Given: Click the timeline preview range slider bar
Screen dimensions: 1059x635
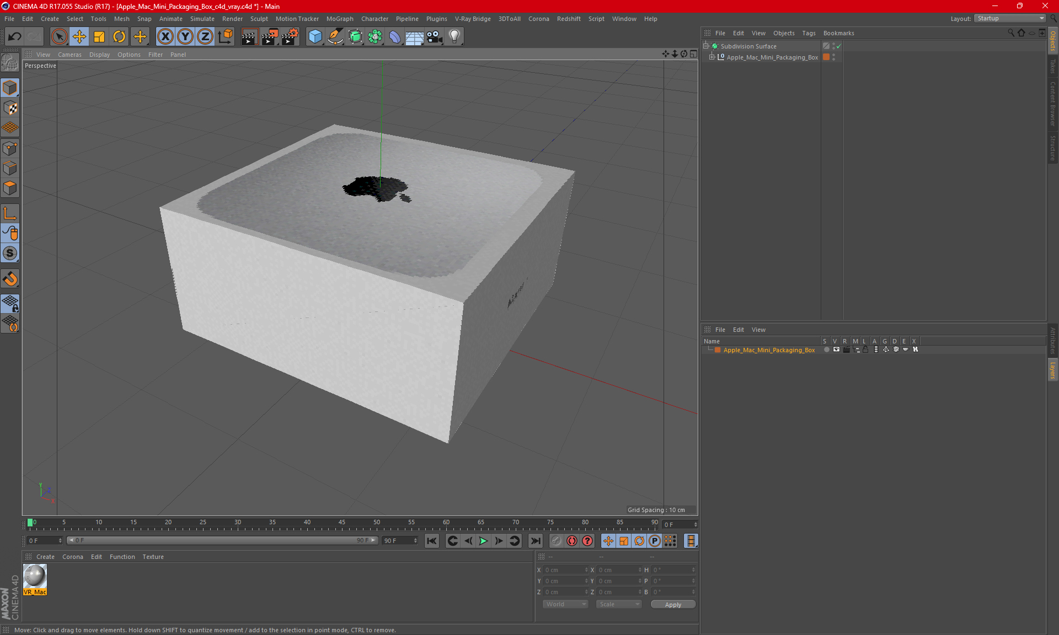Looking at the screenshot, I should coord(222,540).
